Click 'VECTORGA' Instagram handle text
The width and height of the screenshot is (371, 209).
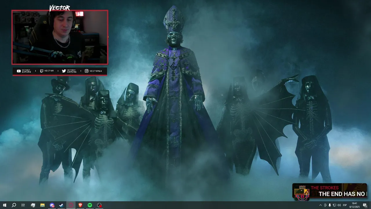click(96, 71)
